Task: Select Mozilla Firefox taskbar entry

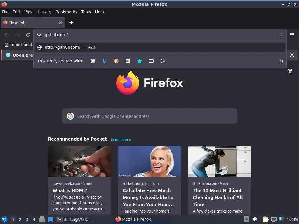Action: (x=142, y=219)
